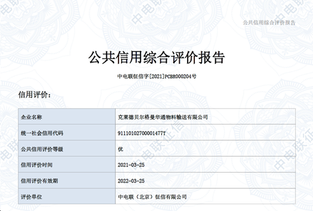Select the 信用评价有效期 label cell
The image size is (313, 211).
point(67,180)
